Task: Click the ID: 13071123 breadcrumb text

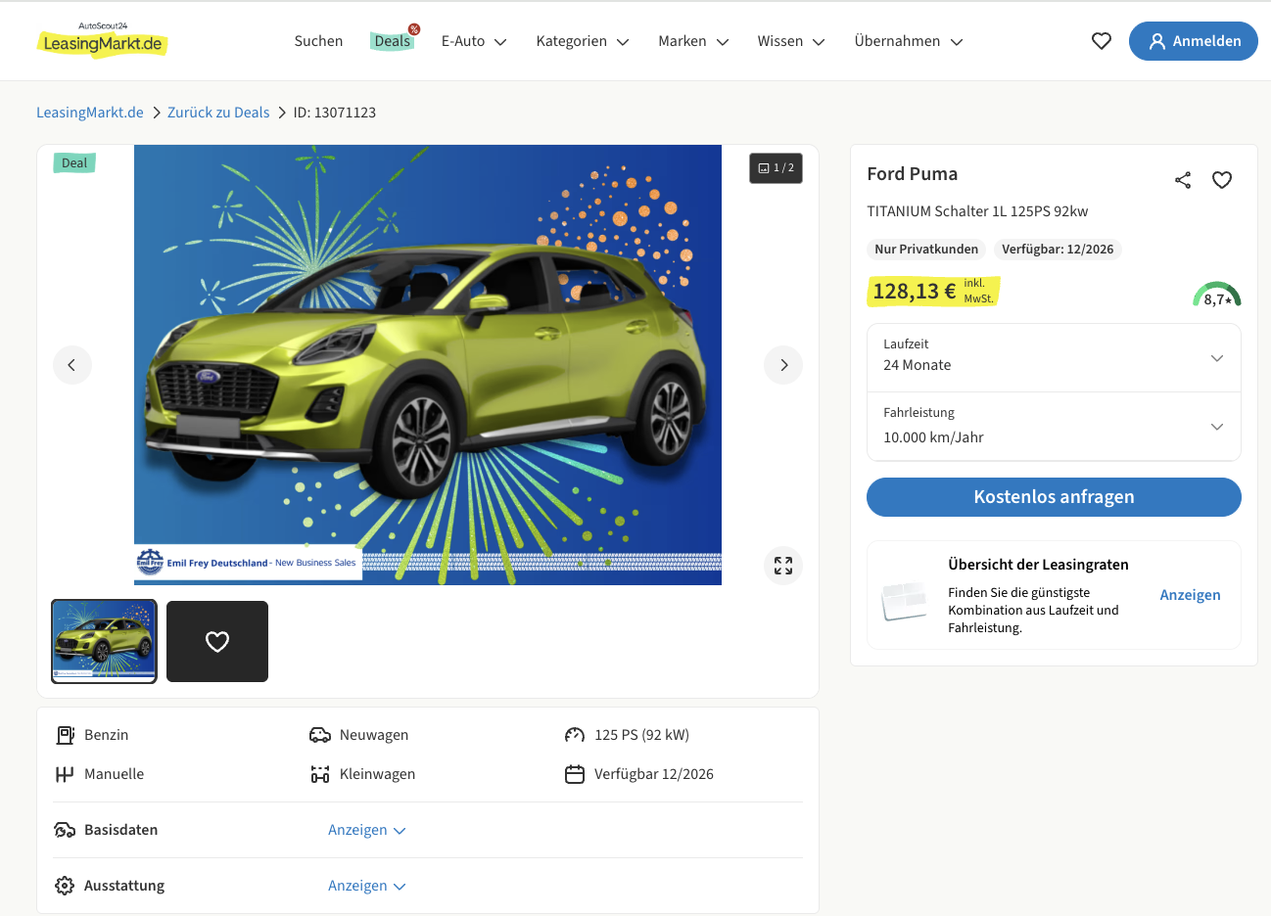Action: [x=335, y=113]
